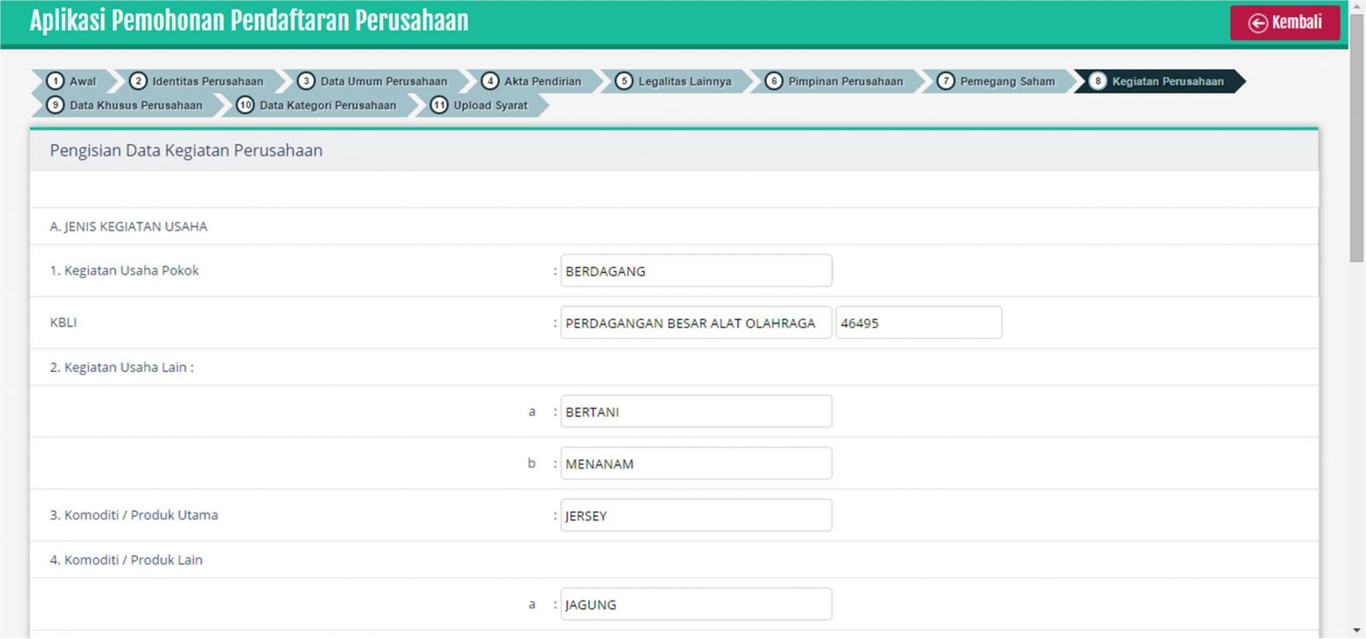Click the Komoditi Produk Utama field
This screenshot has width=1366, height=639.
[x=696, y=516]
